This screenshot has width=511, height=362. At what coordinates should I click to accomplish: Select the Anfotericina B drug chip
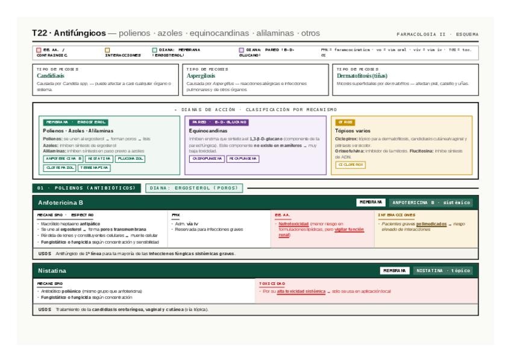coord(63,159)
